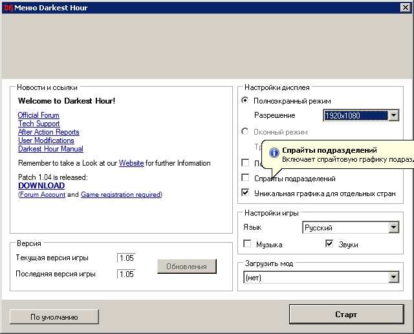Click the Darkest Hour title bar icon
The image size is (414, 334).
coord(8,8)
